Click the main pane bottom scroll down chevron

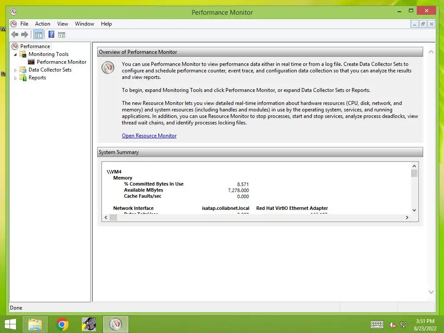(431, 292)
